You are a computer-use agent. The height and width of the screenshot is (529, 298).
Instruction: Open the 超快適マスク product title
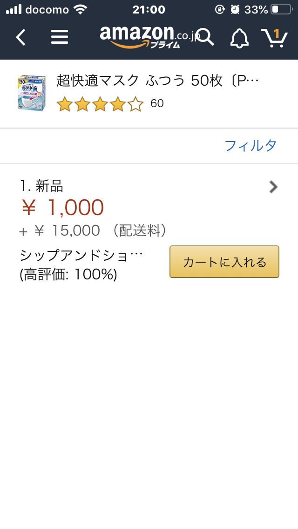tap(157, 81)
